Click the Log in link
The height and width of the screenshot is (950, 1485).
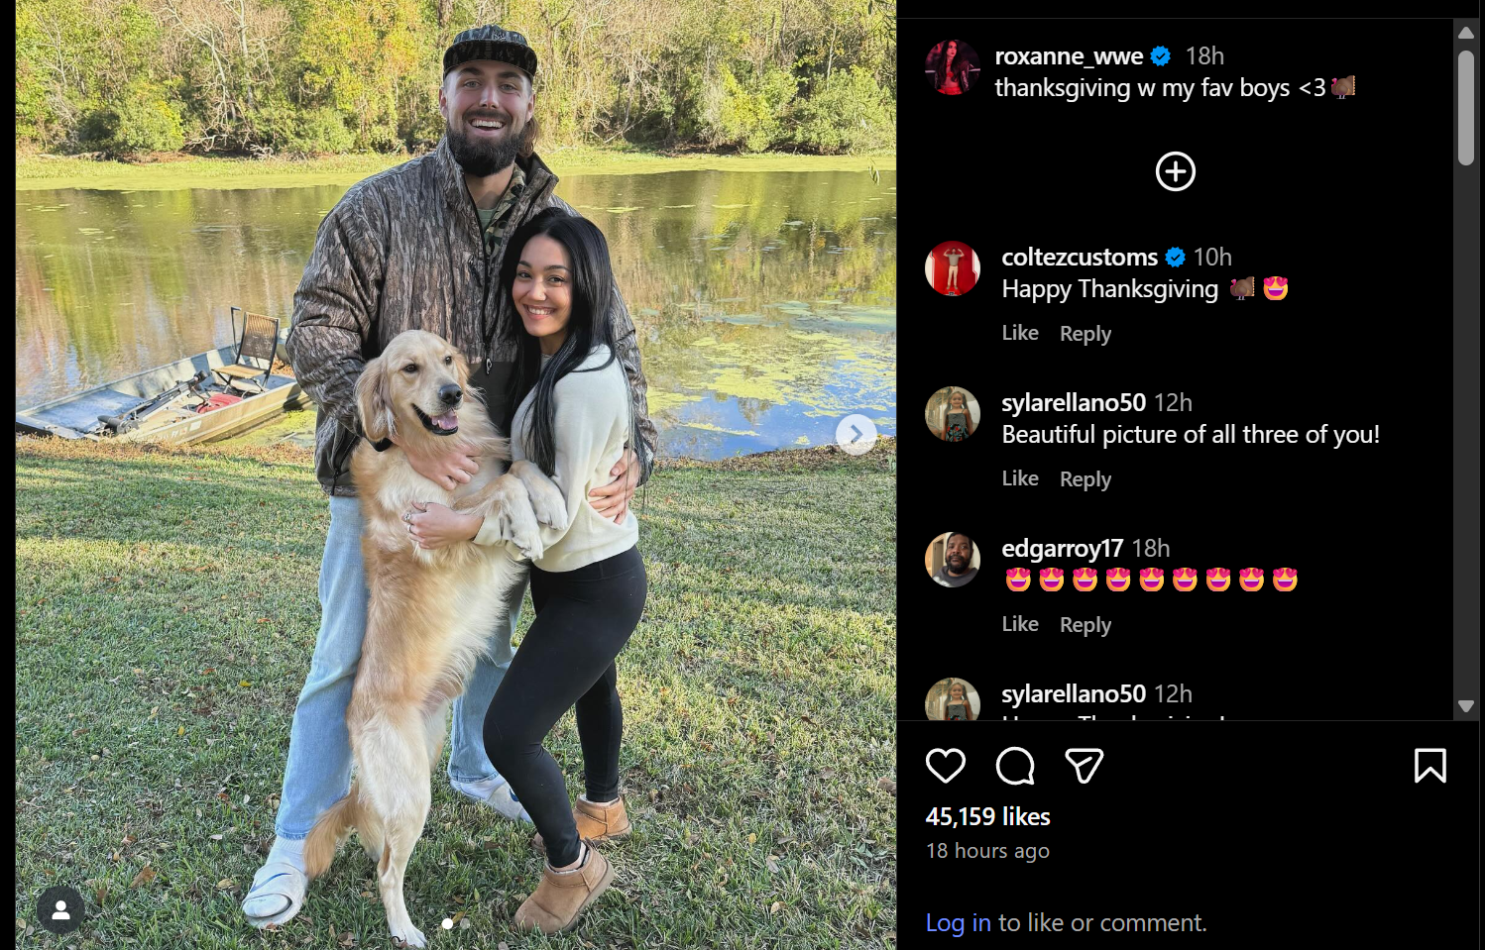(x=958, y=923)
